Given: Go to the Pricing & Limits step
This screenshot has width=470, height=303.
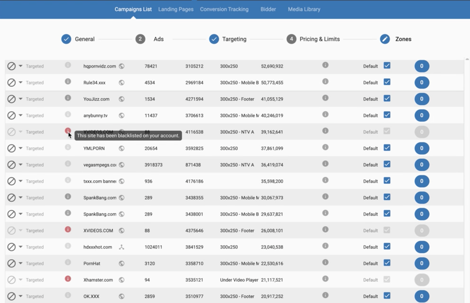Looking at the screenshot, I should [x=319, y=39].
